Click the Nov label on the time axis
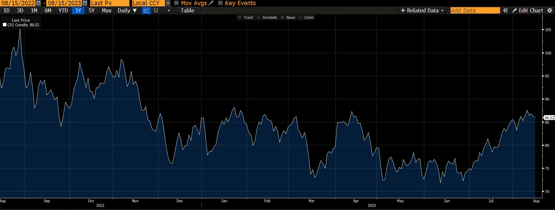555x210 pixels. coord(135,201)
